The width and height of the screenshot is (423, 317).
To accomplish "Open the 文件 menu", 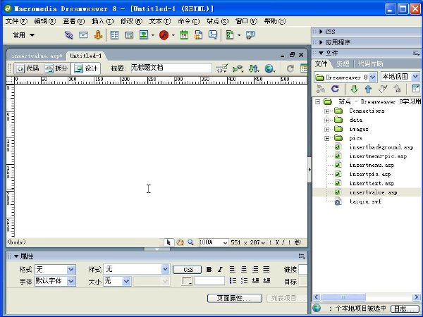I will (16, 21).
